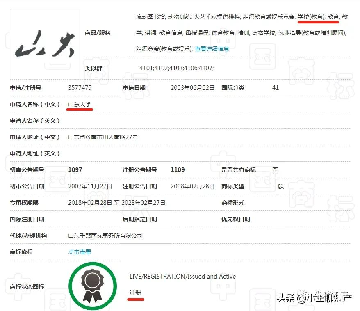
Task: Select the address 山东省济南市山大南路27号
Action: point(103,137)
